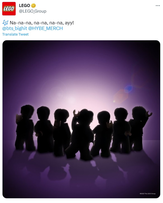Image resolution: width=163 pixels, height=203 pixels.
Task: Open the @LEGO_Group handle
Action: (x=33, y=11)
